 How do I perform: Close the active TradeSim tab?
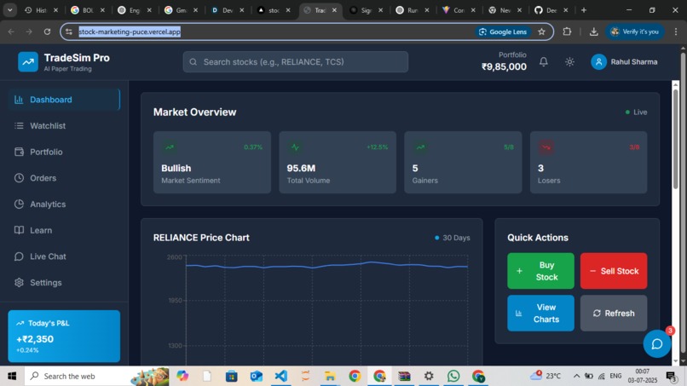pos(334,10)
